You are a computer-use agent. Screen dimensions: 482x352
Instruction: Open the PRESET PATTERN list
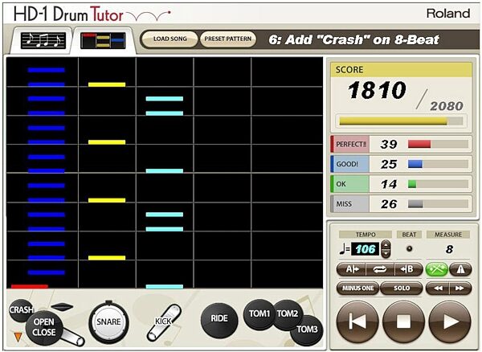click(228, 39)
